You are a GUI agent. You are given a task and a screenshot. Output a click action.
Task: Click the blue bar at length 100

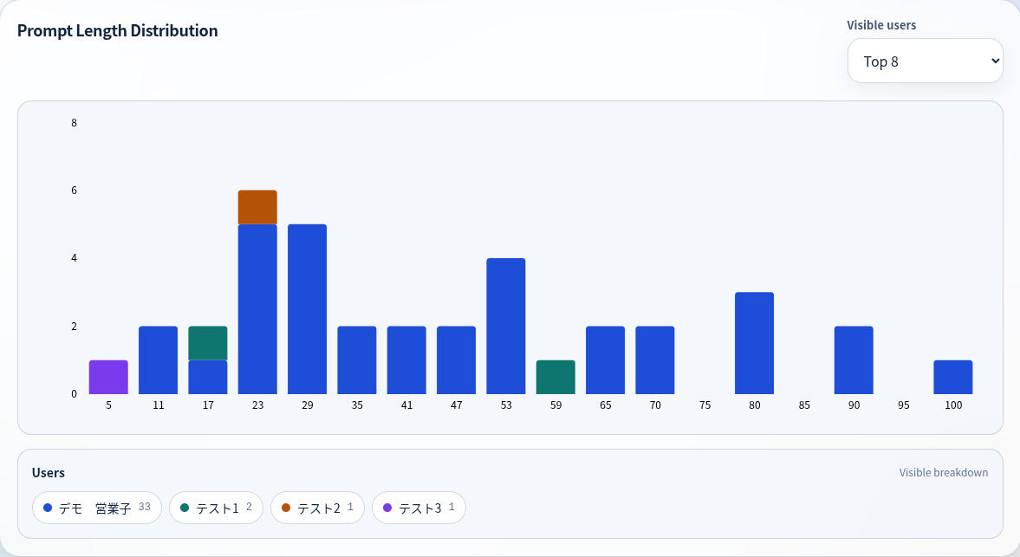(x=953, y=377)
